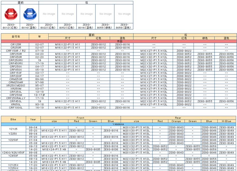Click the 年 column header
This screenshot has height=171, width=237.
tap(39, 37)
